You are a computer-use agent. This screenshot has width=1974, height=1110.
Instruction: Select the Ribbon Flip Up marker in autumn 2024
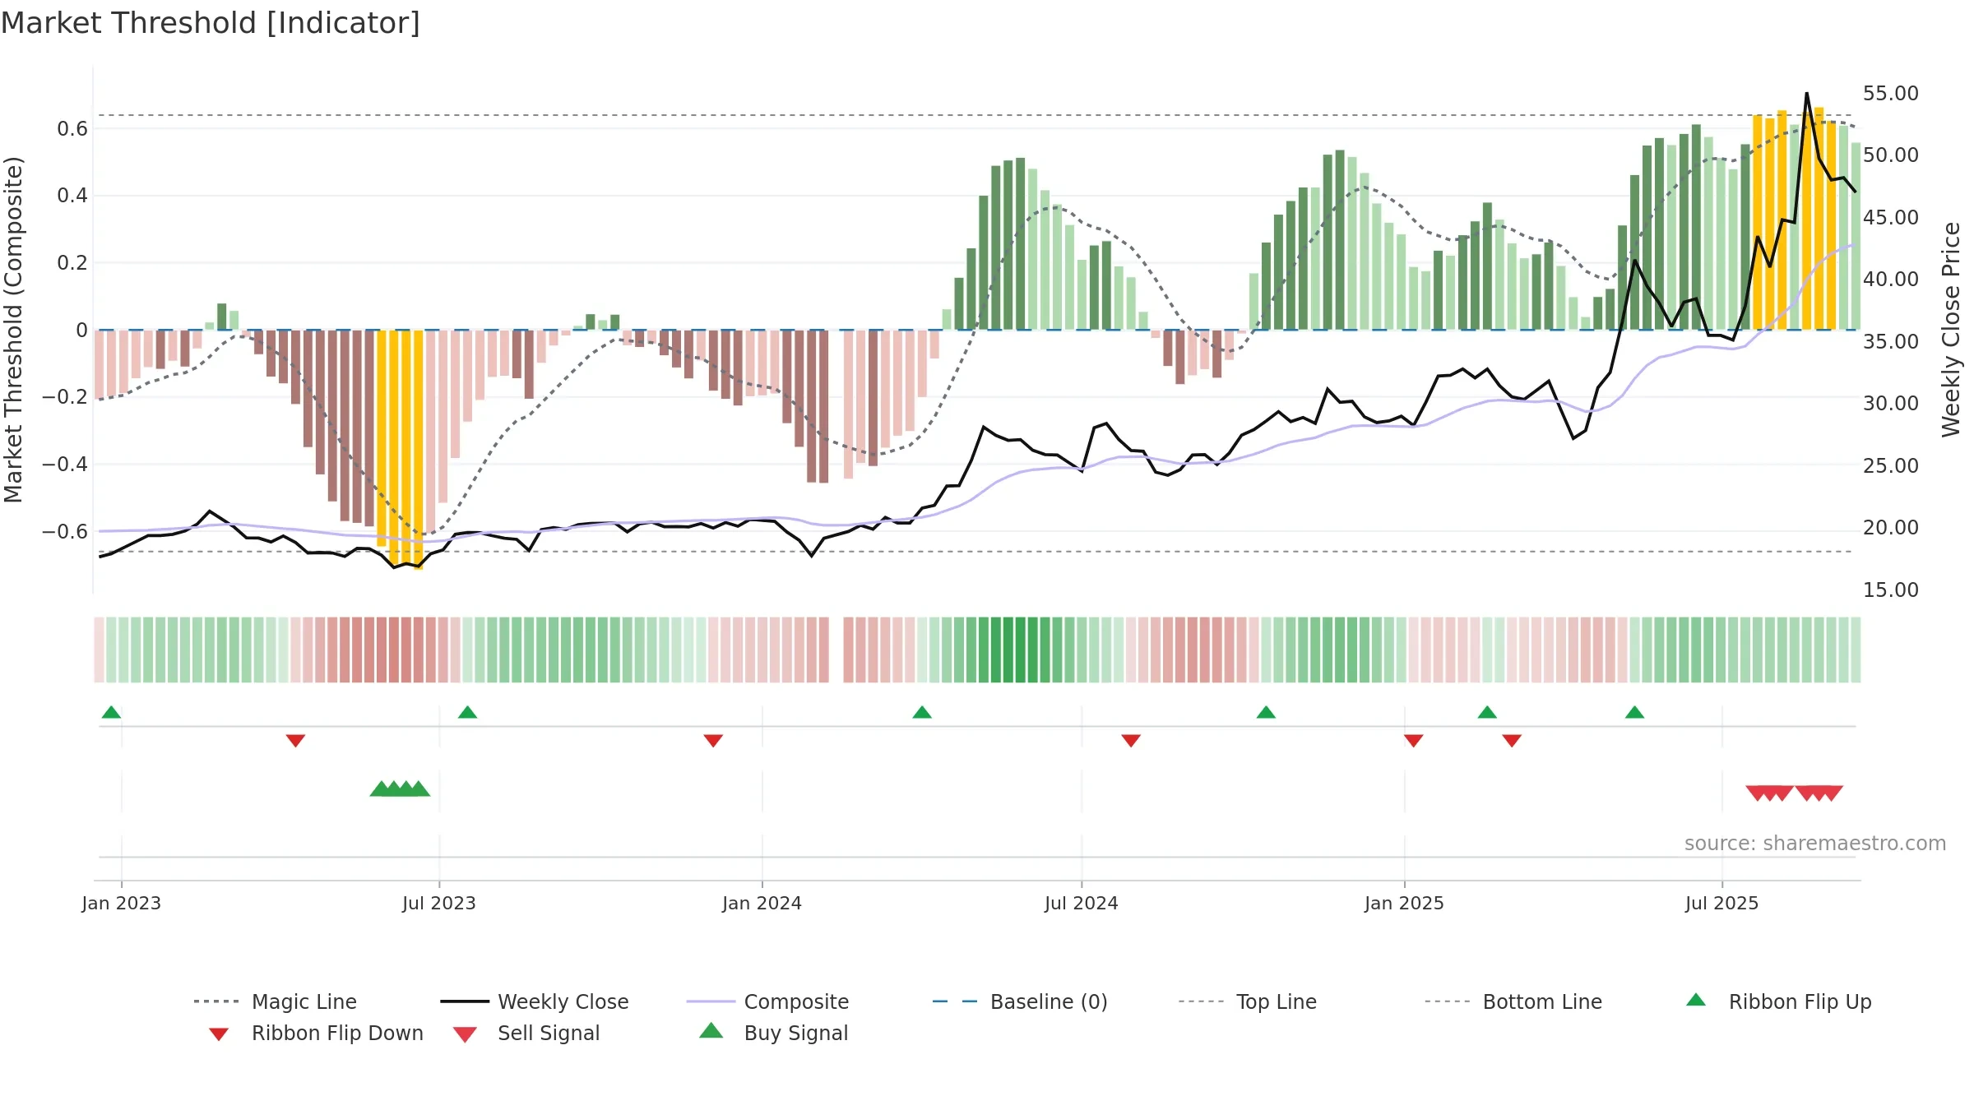coord(1266,712)
